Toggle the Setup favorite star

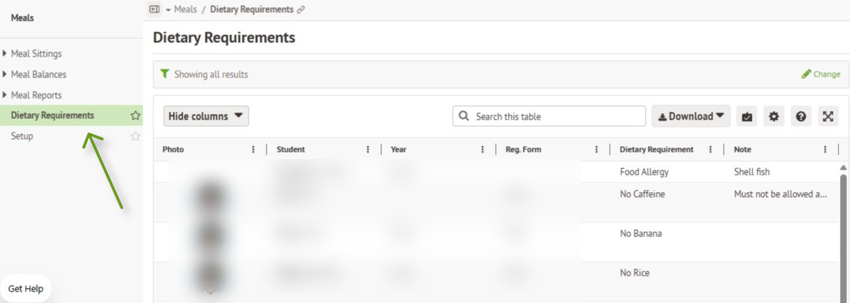click(x=135, y=136)
